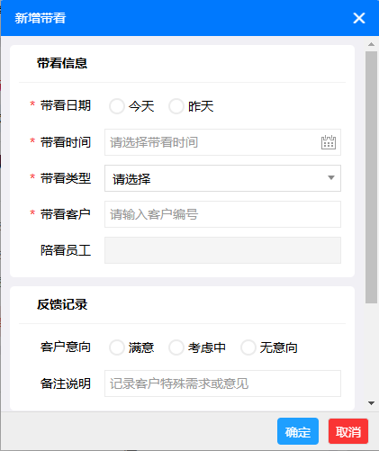The width and height of the screenshot is (379, 451).
Task: Cancel with the red 取消 button
Action: coord(348,431)
